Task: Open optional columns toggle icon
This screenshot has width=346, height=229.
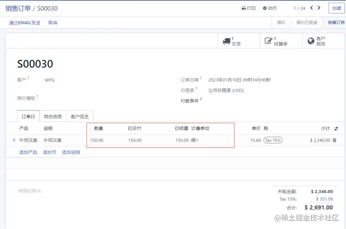Action: coord(336,128)
